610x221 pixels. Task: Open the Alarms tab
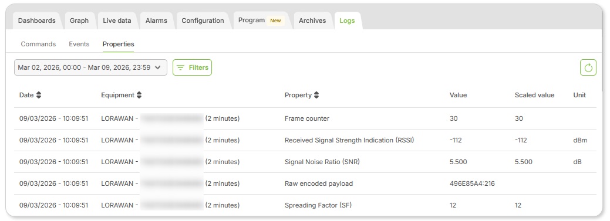click(156, 21)
